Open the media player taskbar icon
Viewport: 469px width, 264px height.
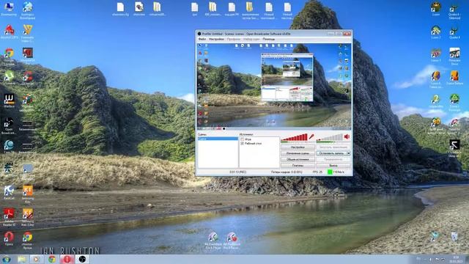pos(37,259)
